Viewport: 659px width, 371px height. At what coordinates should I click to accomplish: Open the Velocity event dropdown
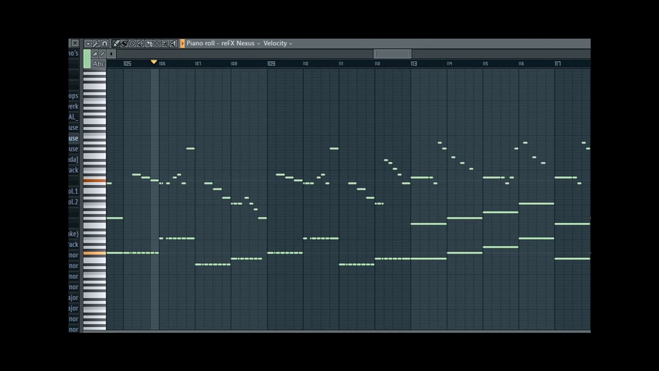(x=278, y=43)
